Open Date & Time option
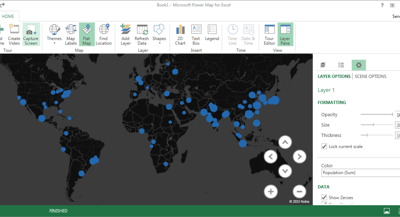 coord(248,35)
